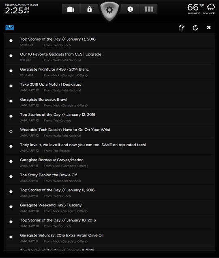The height and width of the screenshot is (258, 219).
Task: Toggle read dot for Our 10 Favorite Gadgets
Action: [11, 56]
